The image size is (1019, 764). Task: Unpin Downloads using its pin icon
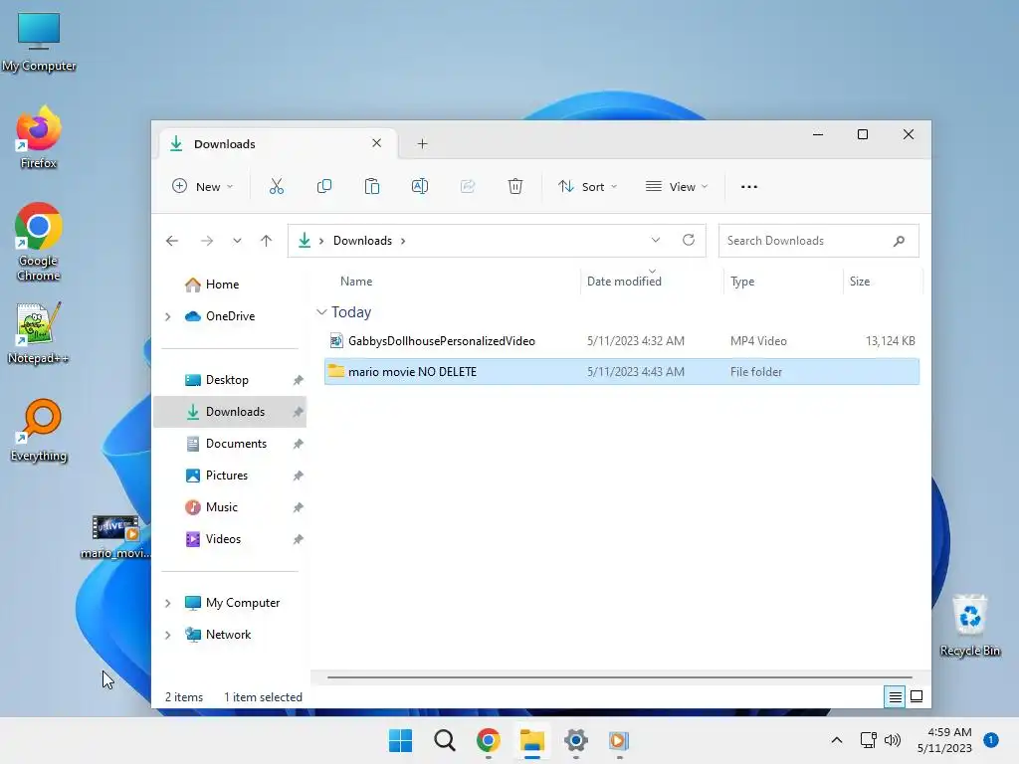pos(298,412)
